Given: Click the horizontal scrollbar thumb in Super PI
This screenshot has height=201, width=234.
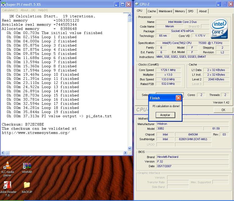Looking at the screenshot, I should 7,153.
